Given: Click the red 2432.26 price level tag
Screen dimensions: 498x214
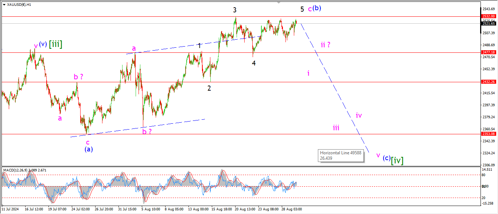Looking at the screenshot, I should [488, 82].
